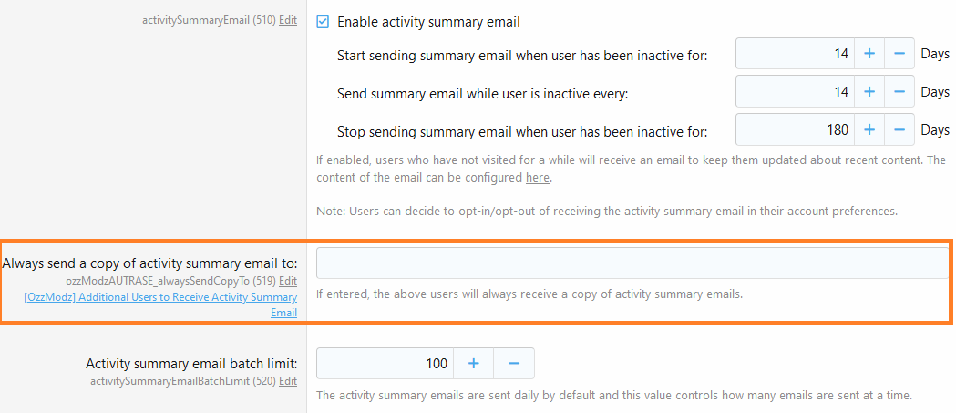Click the start-sending inactive days number field

click(x=795, y=55)
